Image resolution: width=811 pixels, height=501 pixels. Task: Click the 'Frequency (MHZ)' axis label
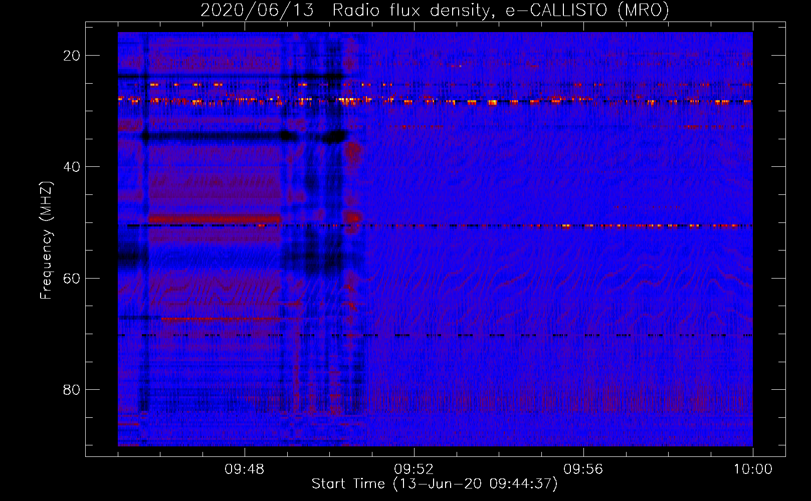pos(46,240)
